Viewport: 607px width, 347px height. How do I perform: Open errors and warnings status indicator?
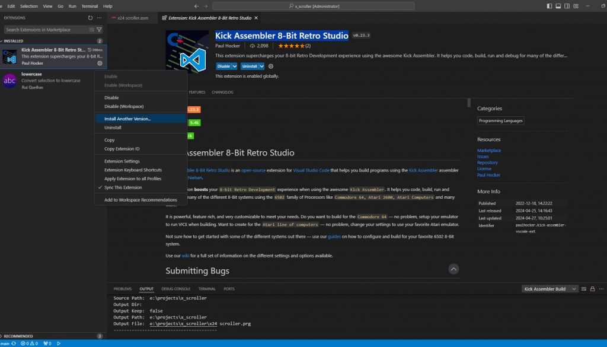coord(30,343)
